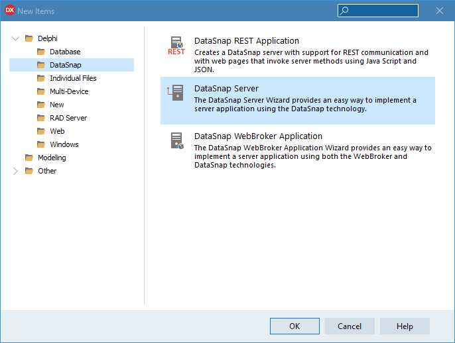455x343 pixels.
Task: Select Individual Files category label
Action: point(73,78)
